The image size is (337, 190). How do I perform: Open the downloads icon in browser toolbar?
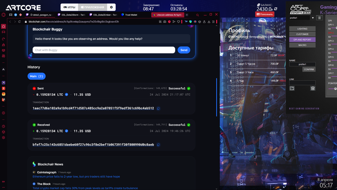208,22
